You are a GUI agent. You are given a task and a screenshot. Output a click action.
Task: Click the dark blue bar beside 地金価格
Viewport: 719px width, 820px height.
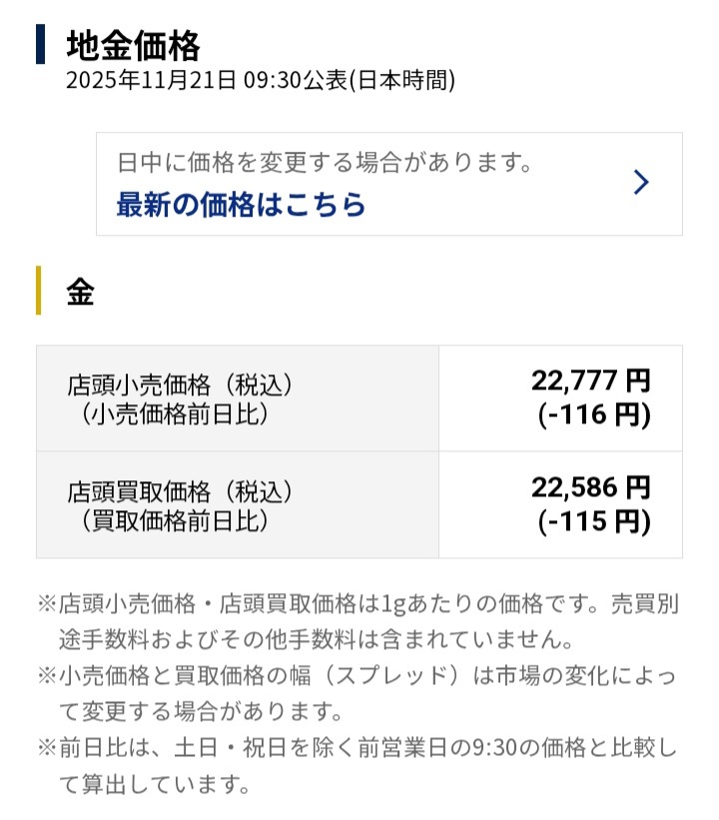click(x=40, y=45)
